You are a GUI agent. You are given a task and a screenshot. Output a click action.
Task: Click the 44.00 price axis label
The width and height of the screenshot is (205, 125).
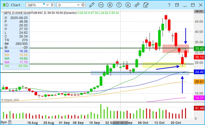point(199,21)
